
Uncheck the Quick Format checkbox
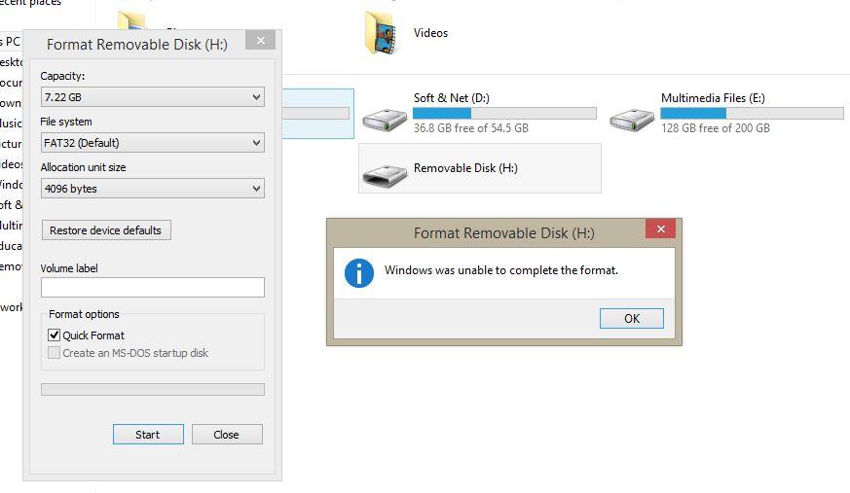point(55,335)
